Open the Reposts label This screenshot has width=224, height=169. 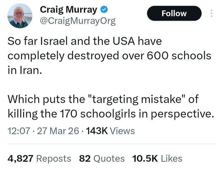click(55, 158)
